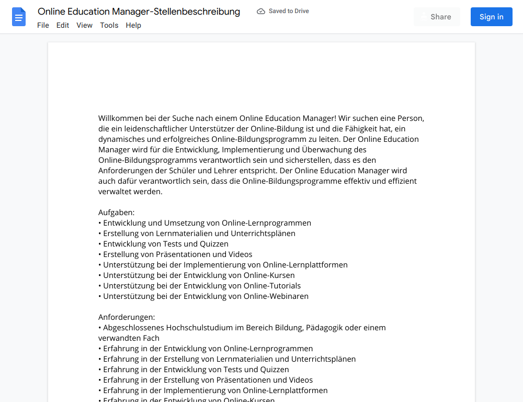
Task: Click the document title Online Education Manager-Stellenbeschreibung
Action: click(139, 12)
